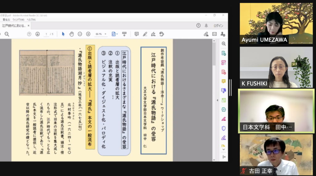
Task: Enter the page number field
Action: pyautogui.click(x=46, y=34)
